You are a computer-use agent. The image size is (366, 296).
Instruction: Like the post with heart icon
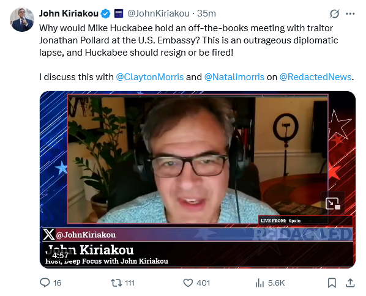point(188,283)
